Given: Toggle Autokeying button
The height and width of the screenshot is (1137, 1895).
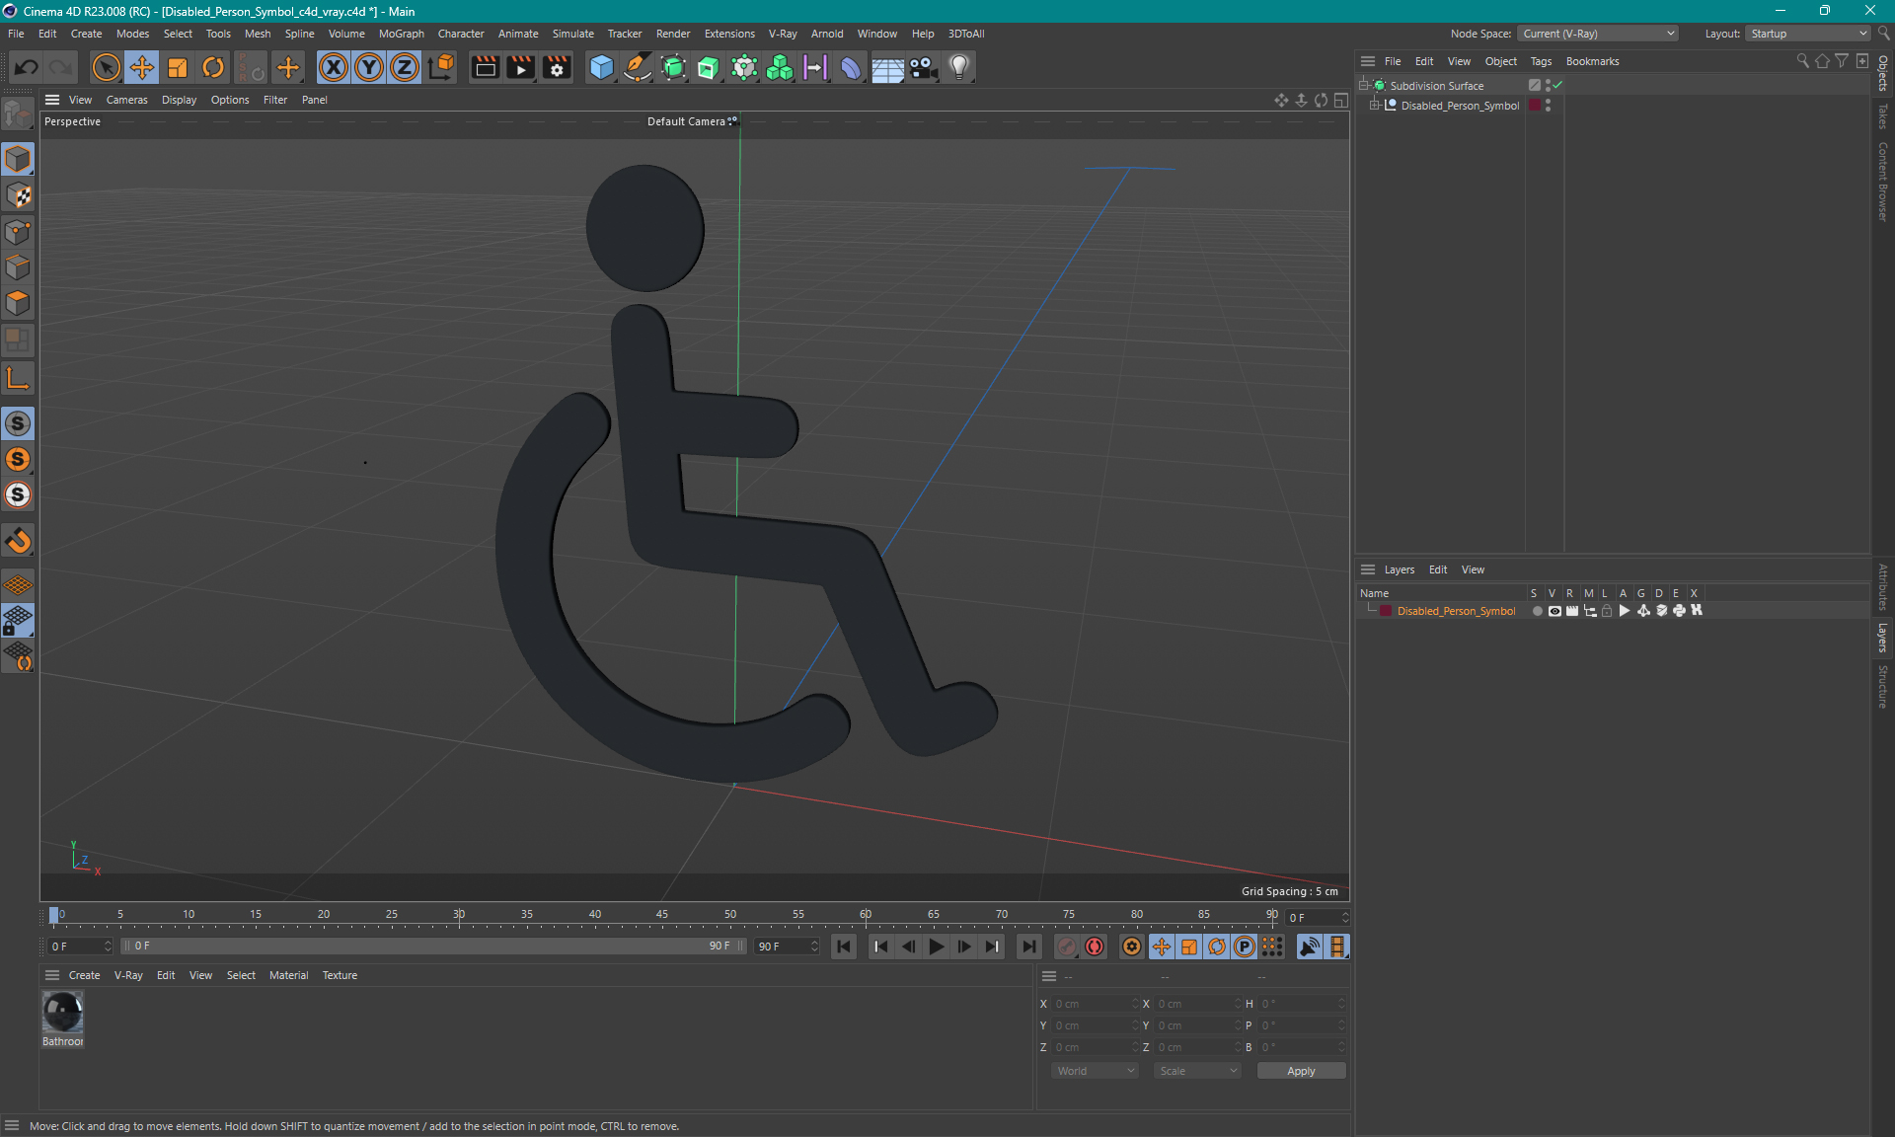Looking at the screenshot, I should pos(1095,947).
